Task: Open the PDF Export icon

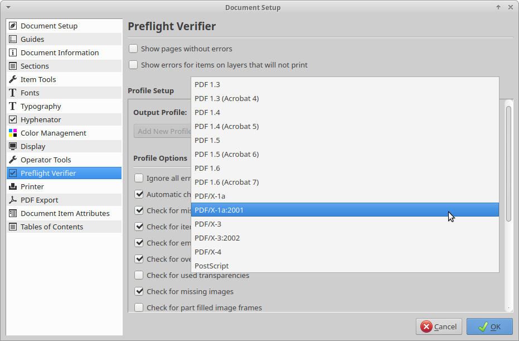Action: (13, 200)
